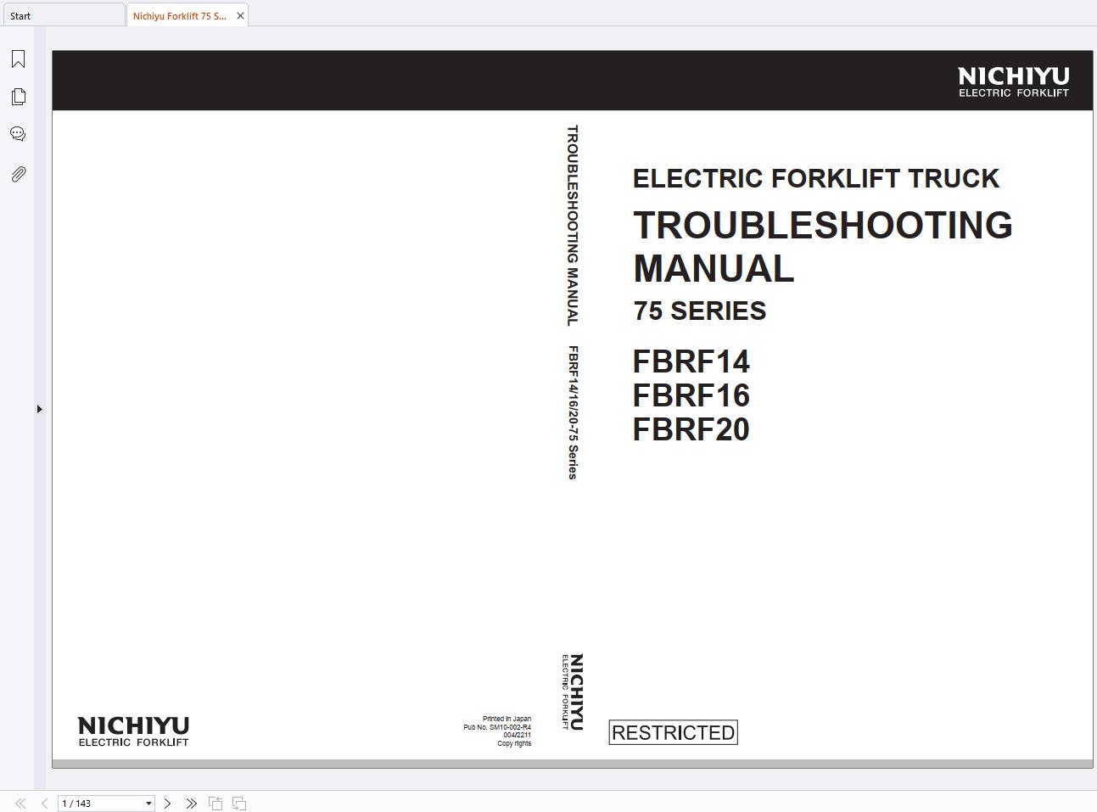Open the page number dropdown arrow
The width and height of the screenshot is (1097, 812).
click(x=148, y=804)
